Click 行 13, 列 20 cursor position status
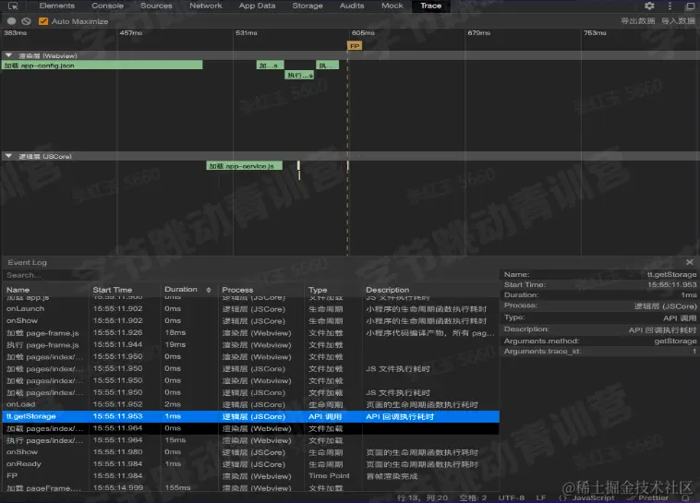Screen dimensions: 700x503 422,497
